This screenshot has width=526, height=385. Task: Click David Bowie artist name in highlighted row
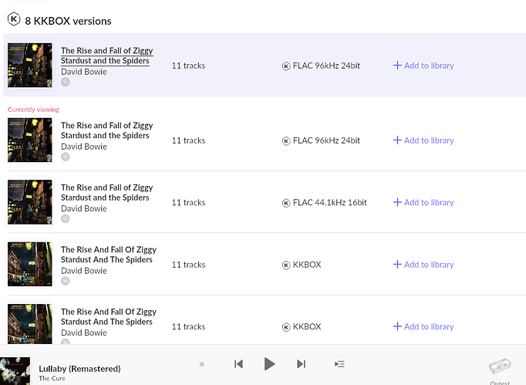(x=84, y=72)
